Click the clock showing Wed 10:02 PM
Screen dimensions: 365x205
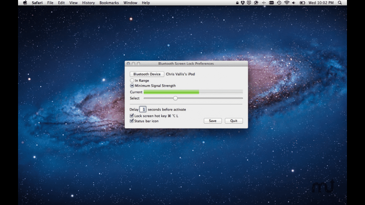(x=321, y=3)
